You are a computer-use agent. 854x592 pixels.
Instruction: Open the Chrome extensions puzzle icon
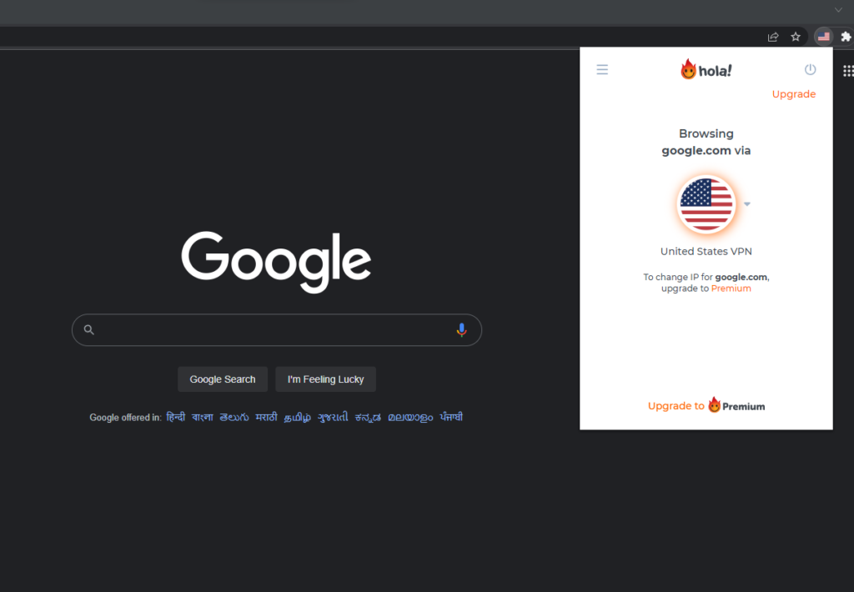[846, 37]
